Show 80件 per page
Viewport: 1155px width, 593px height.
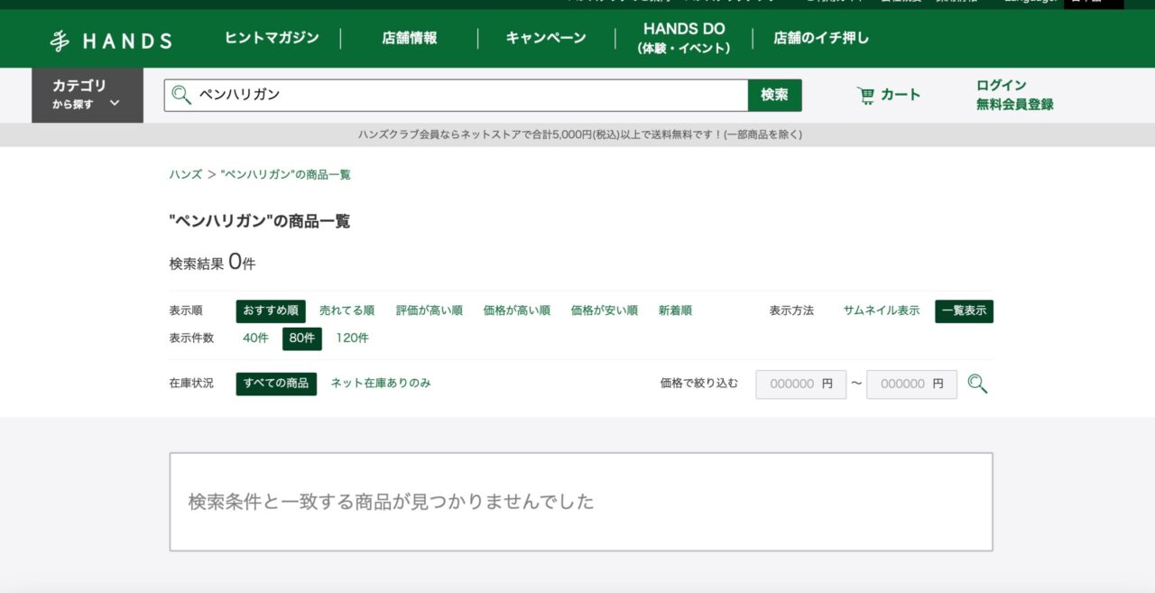pos(302,338)
